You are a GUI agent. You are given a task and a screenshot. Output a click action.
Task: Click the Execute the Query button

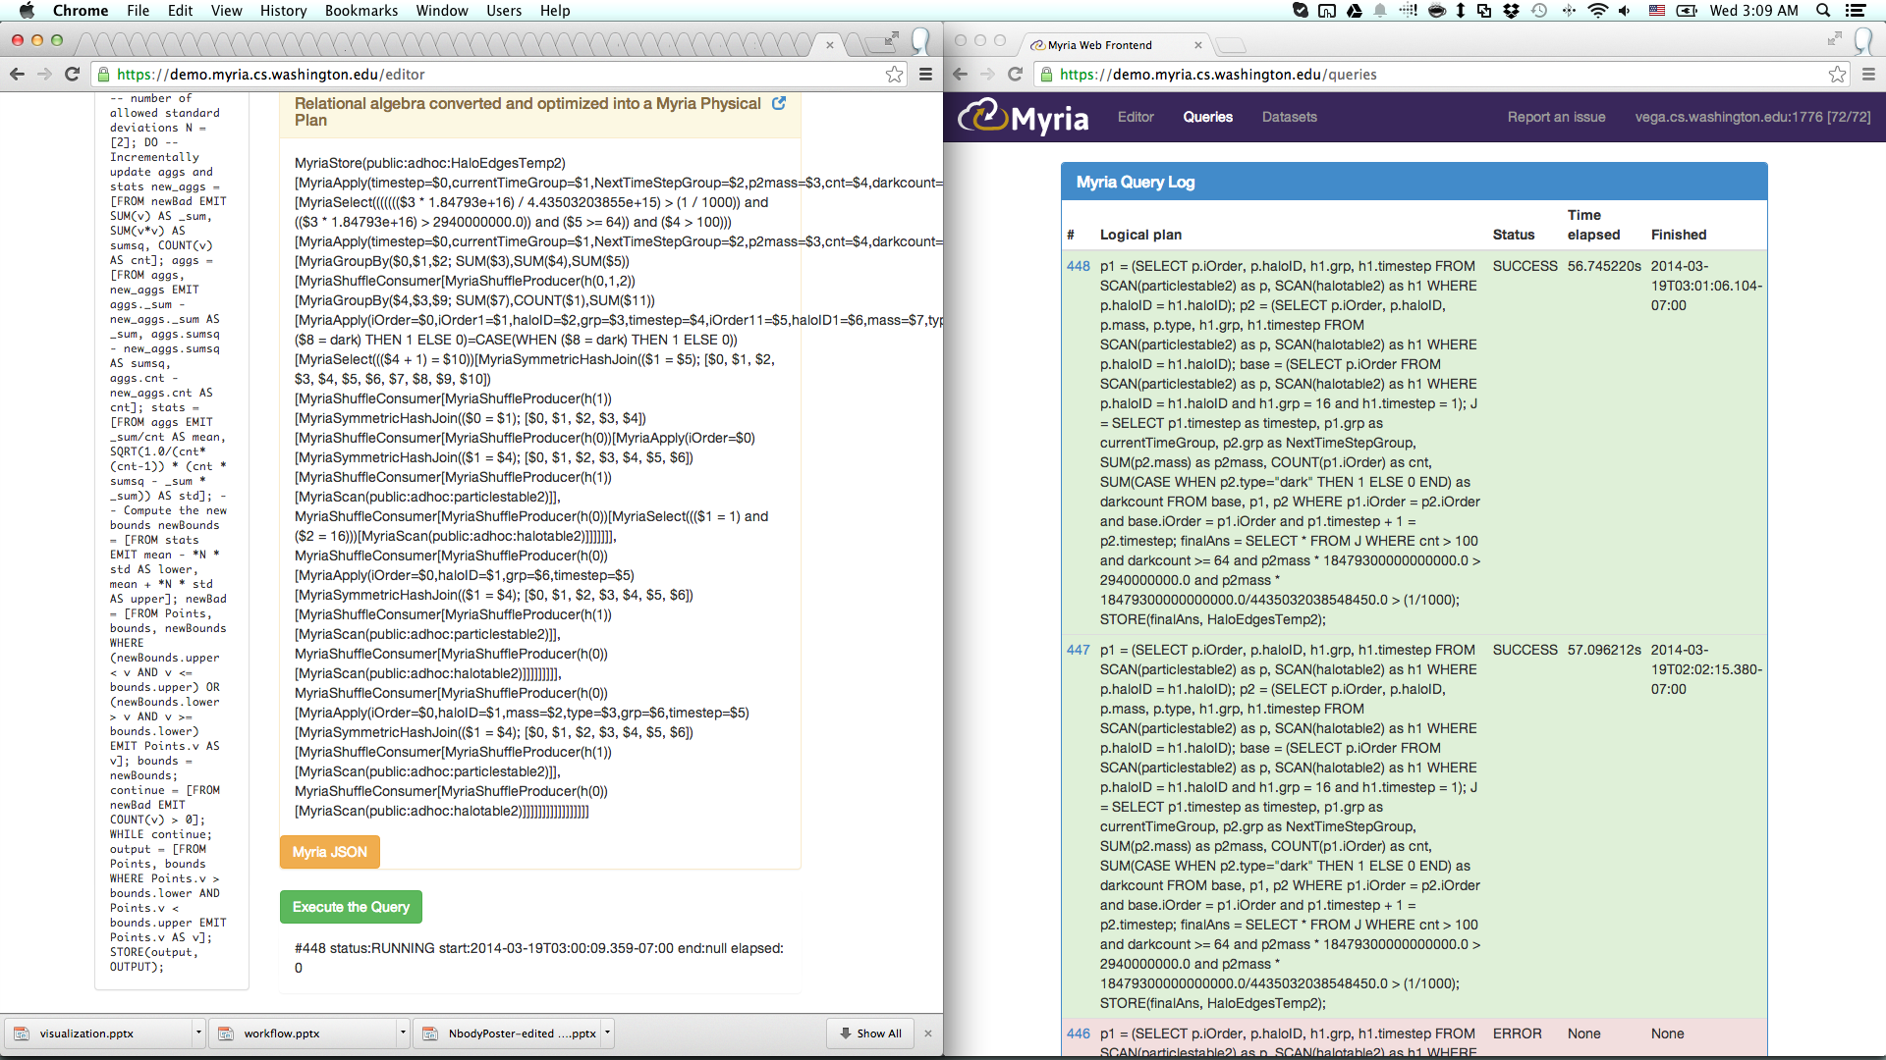point(350,906)
